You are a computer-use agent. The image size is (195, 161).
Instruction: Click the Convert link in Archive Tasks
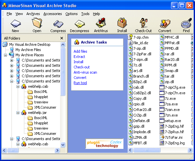pyautogui.click(x=80, y=78)
